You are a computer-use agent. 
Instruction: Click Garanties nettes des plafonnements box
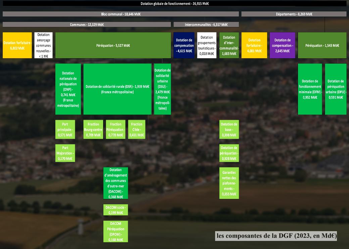pyautogui.click(x=229, y=183)
